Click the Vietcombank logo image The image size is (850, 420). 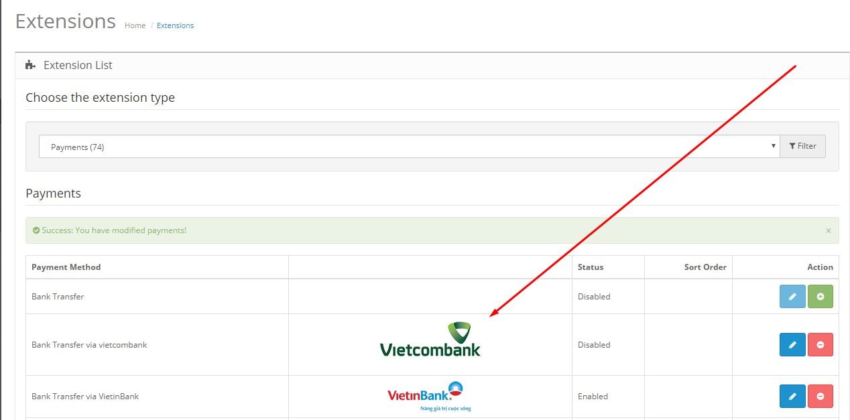click(430, 339)
